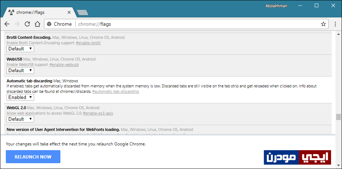Click the Brotli Content-Encoding heading

pyautogui.click(x=29, y=37)
